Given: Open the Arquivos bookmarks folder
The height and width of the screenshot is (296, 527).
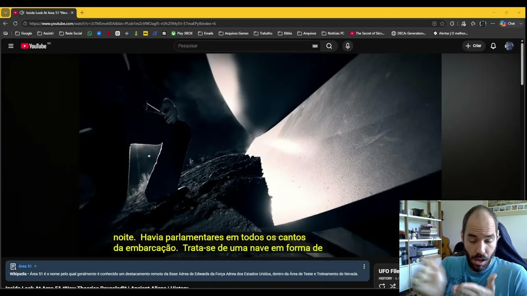Looking at the screenshot, I should pyautogui.click(x=307, y=33).
